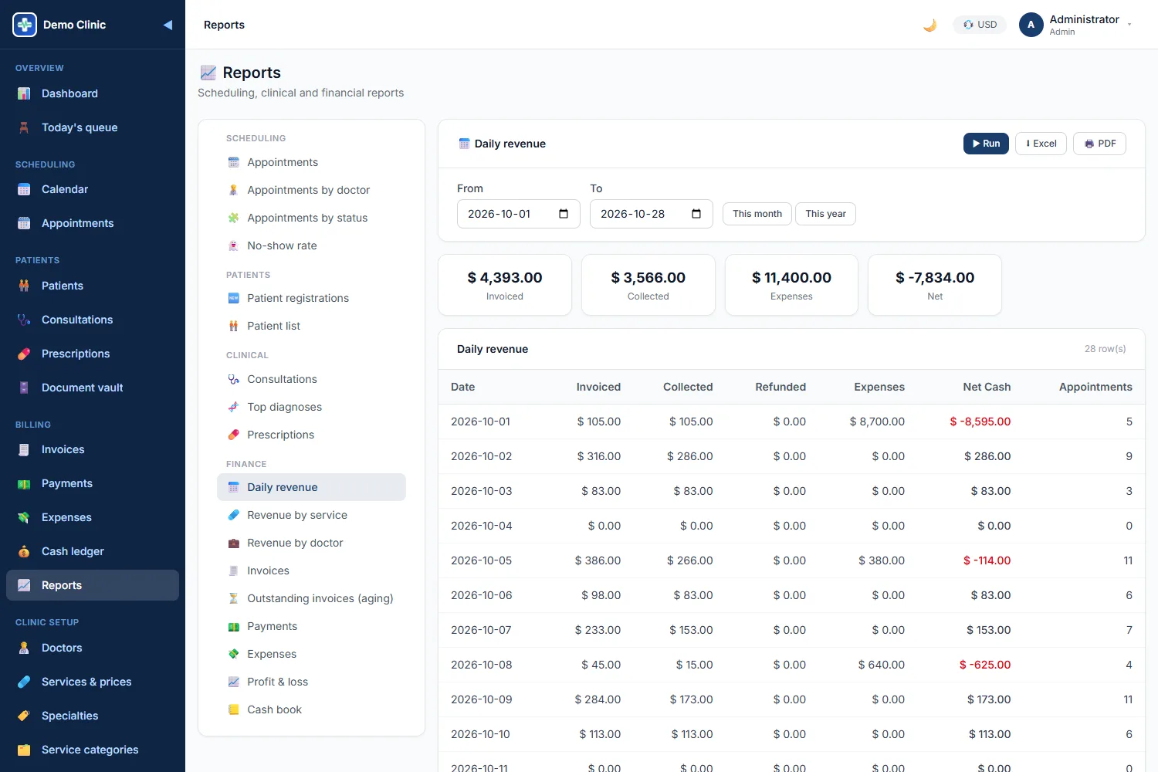Click the sidebar Prescriptions pill icon
1158x772 pixels.
tap(24, 354)
